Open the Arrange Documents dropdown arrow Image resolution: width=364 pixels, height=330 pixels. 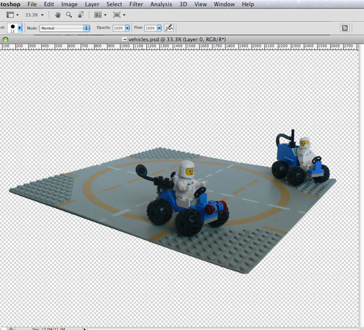105,15
